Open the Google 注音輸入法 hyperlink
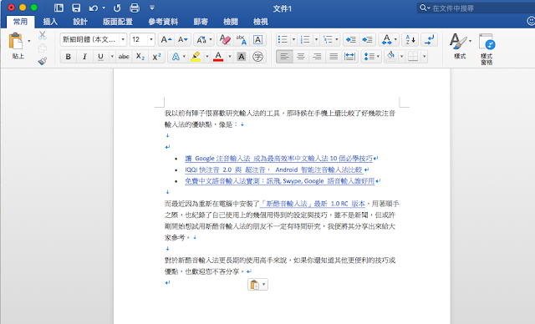Screen dimensions: 535x324 click(x=279, y=159)
